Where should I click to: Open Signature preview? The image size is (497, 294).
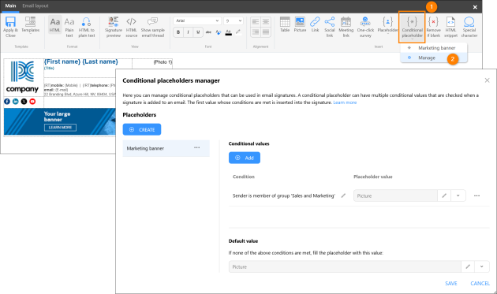[x=114, y=27]
